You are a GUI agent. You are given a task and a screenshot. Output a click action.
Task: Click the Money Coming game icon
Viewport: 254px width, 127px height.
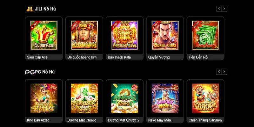point(205,35)
